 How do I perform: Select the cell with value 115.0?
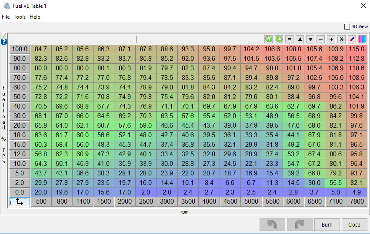pyautogui.click(x=357, y=49)
